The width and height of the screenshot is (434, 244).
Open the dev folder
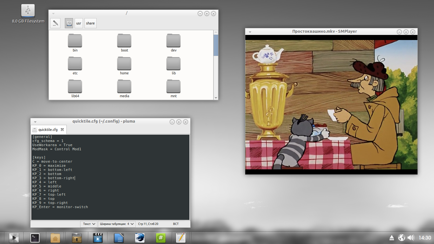click(x=173, y=43)
